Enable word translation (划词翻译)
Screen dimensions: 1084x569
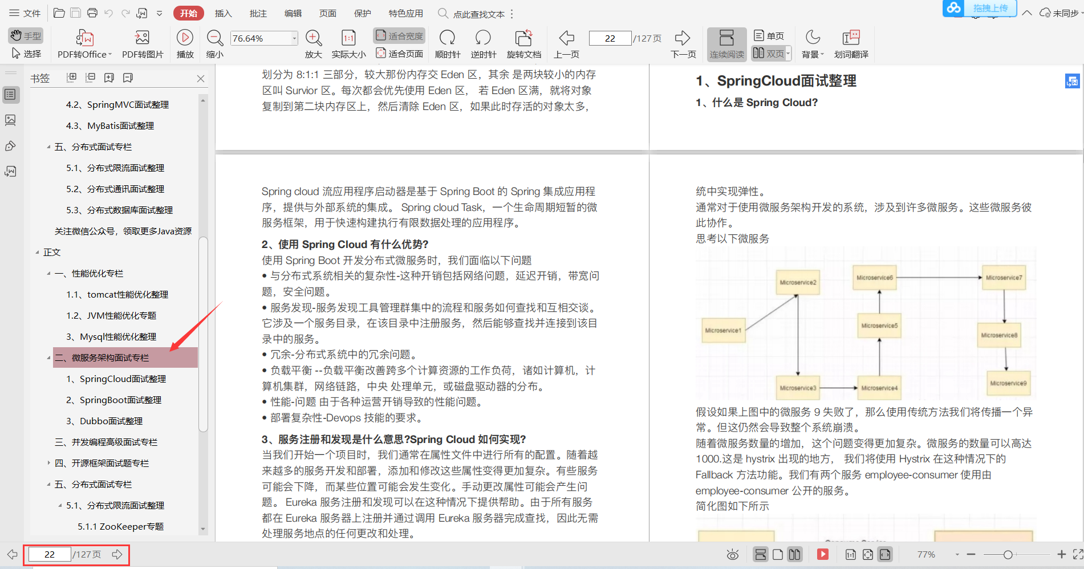tap(851, 44)
